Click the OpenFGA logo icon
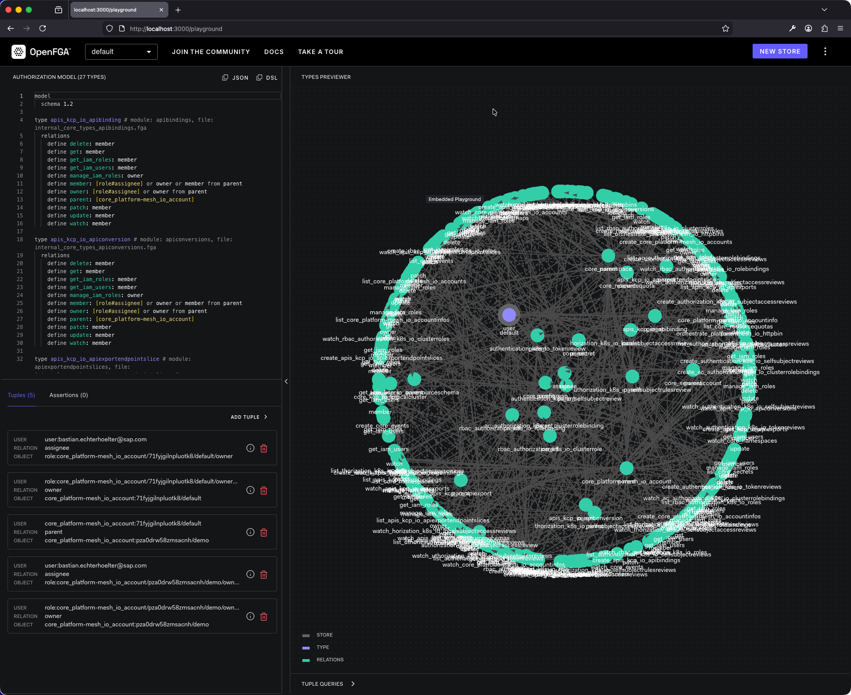This screenshot has height=695, width=851. (x=19, y=52)
